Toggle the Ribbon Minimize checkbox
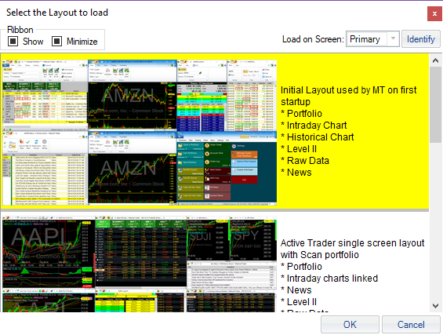Image resolution: width=443 pixels, height=335 pixels. (x=56, y=42)
